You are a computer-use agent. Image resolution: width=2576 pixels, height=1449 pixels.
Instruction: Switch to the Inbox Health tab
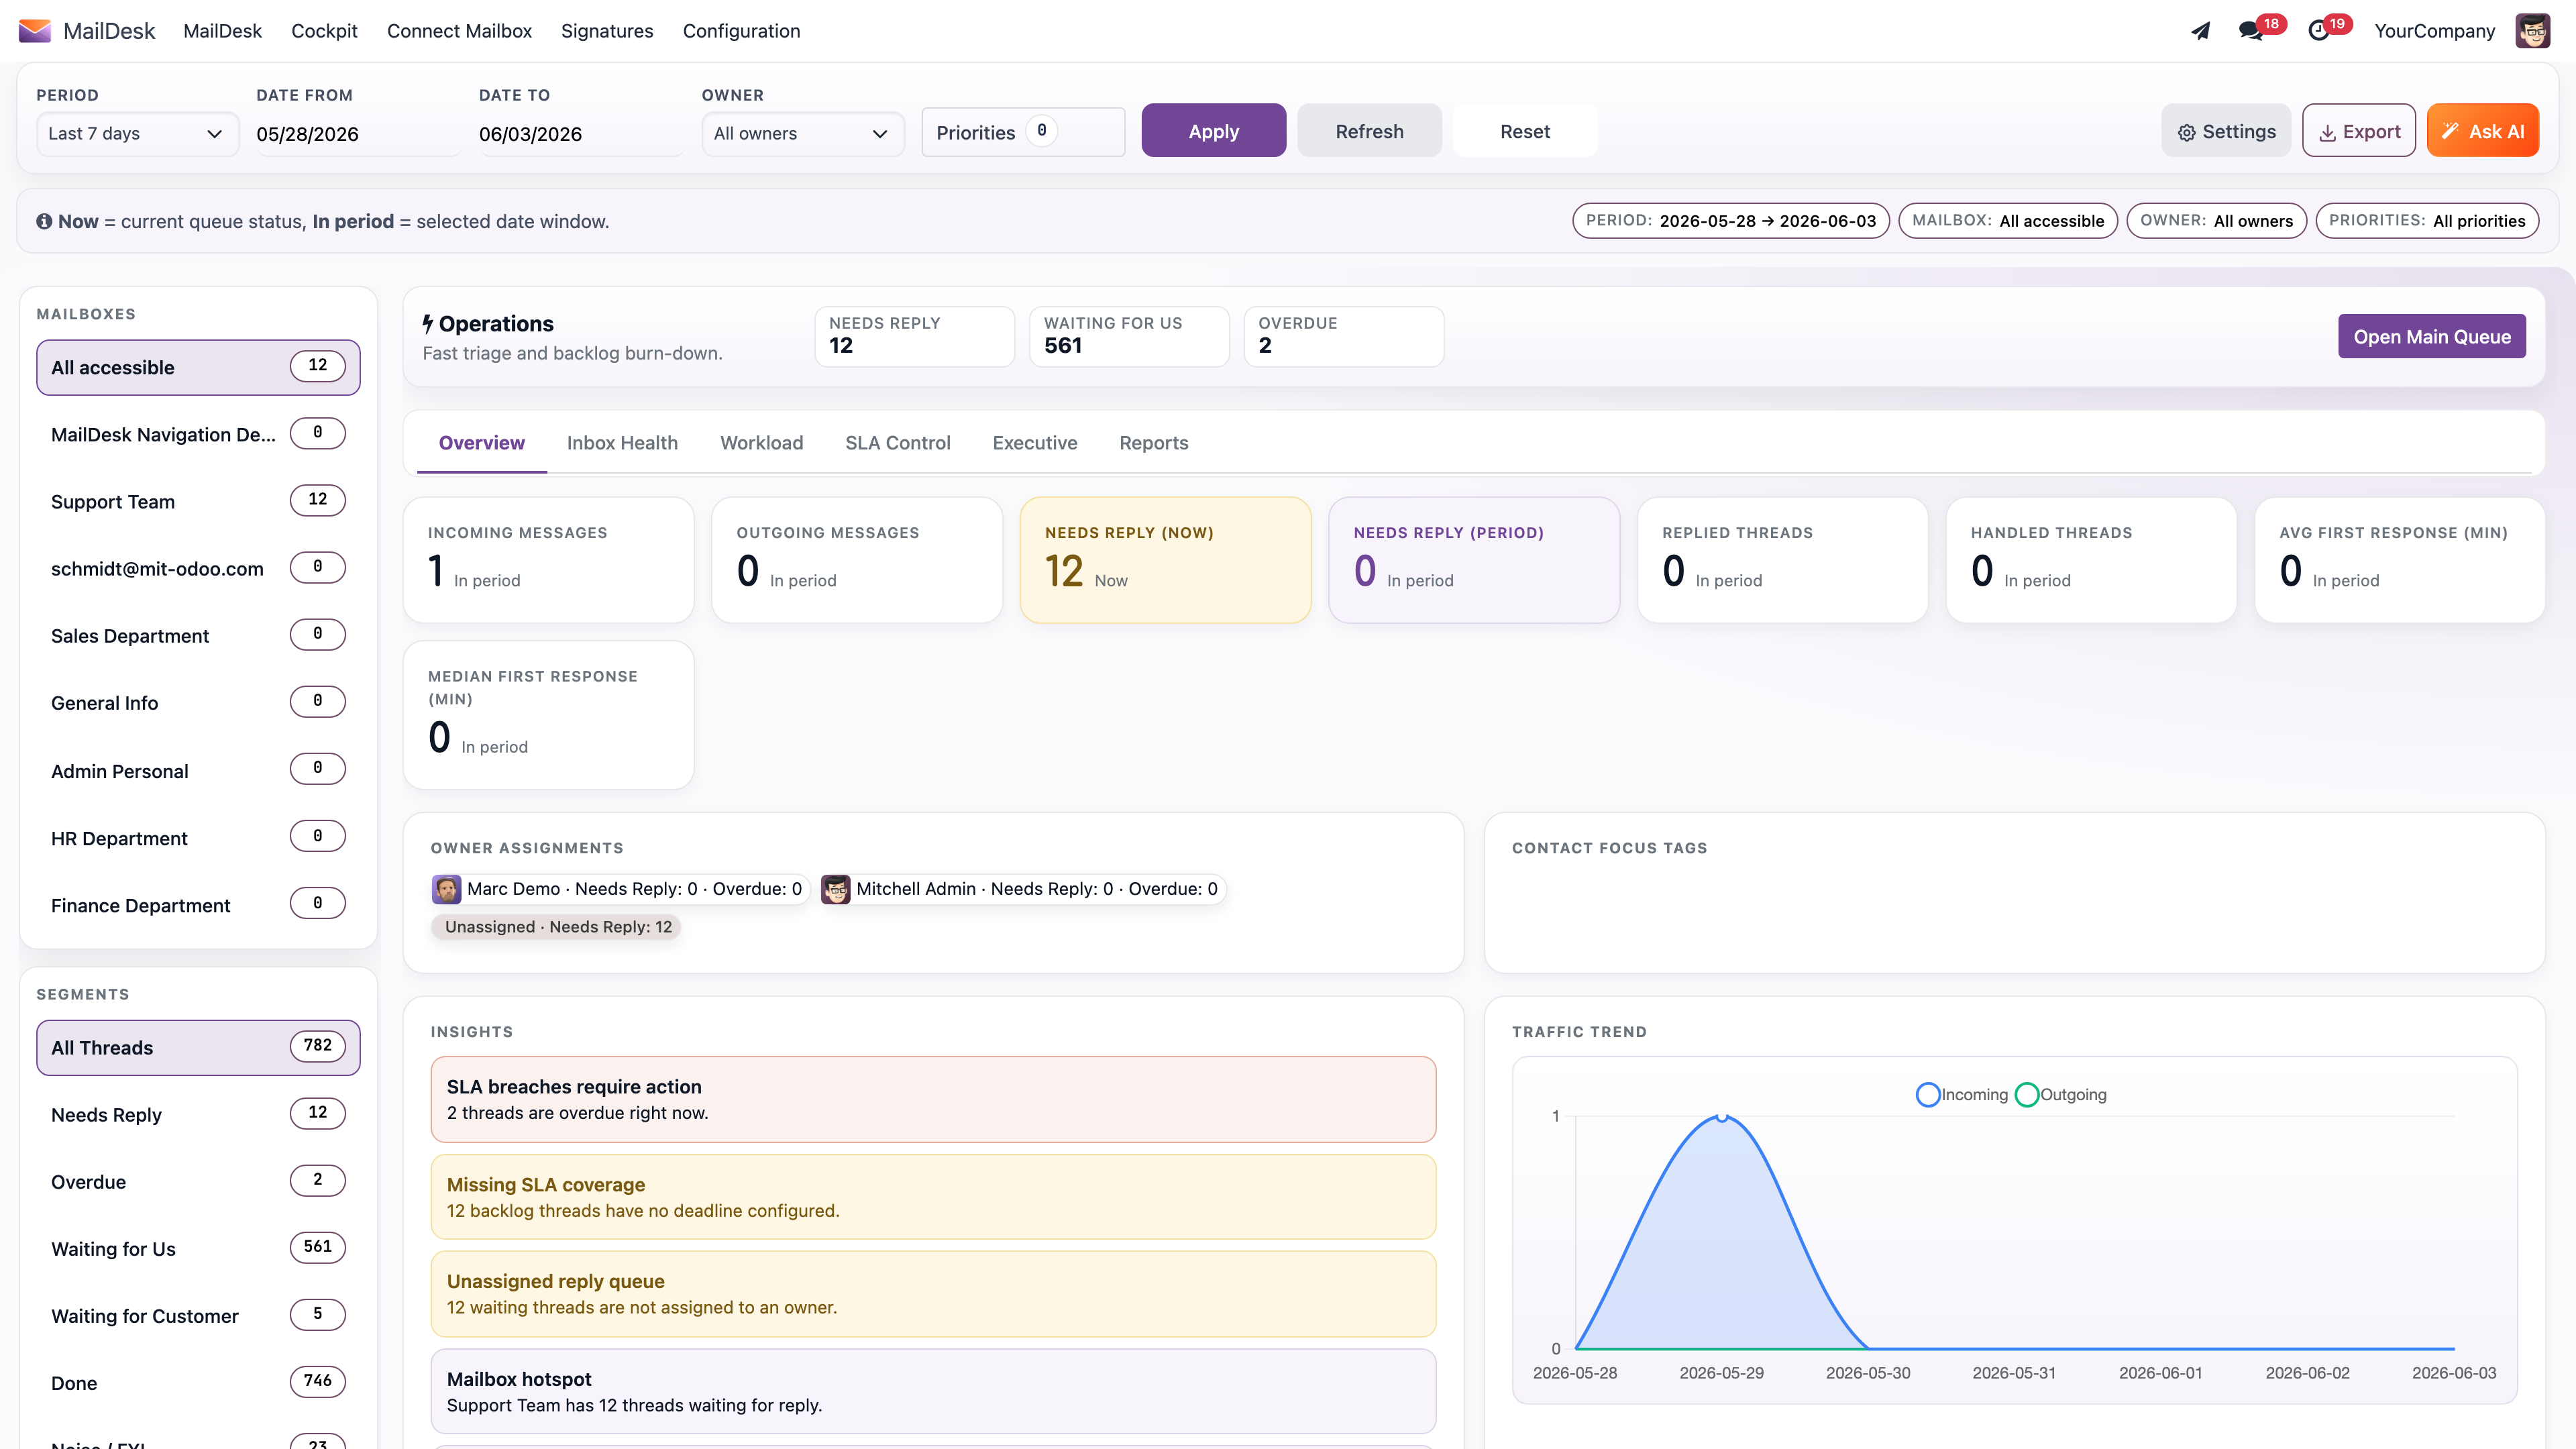622,443
